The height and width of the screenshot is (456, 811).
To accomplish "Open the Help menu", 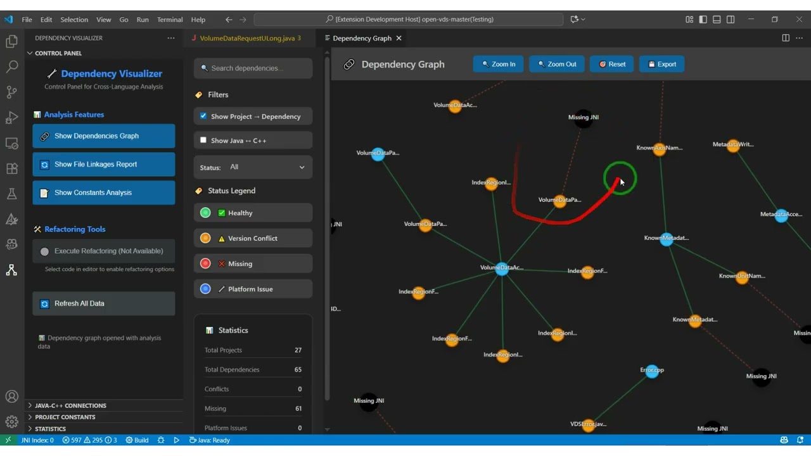I will point(198,20).
